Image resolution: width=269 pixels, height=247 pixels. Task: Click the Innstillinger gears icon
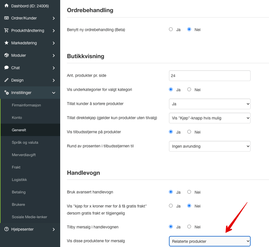(7, 93)
